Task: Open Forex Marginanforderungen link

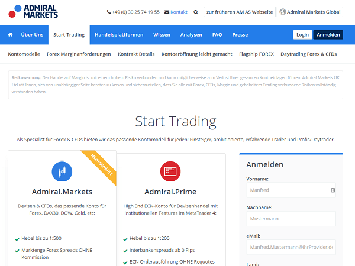Action: point(79,54)
